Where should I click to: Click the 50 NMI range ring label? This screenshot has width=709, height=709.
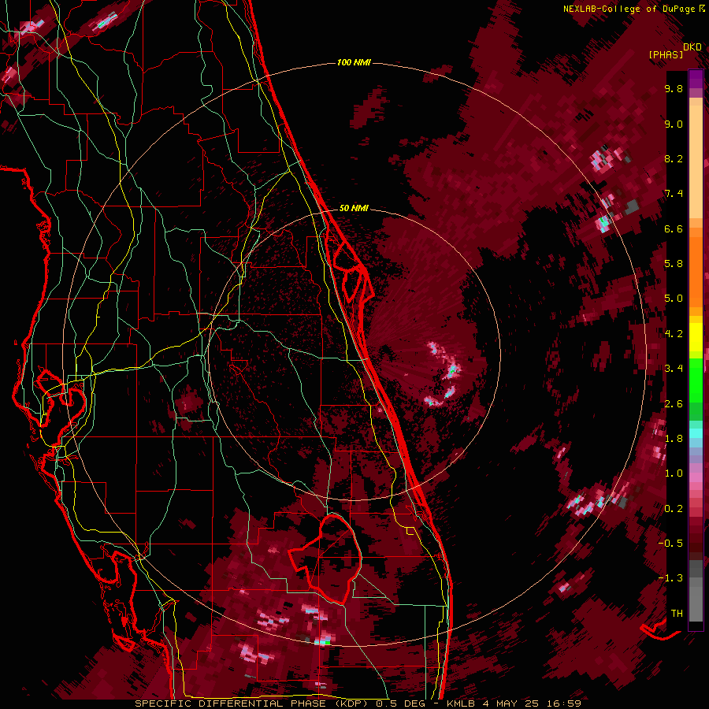(354, 208)
